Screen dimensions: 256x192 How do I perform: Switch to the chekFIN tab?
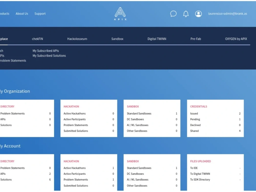tap(37, 39)
